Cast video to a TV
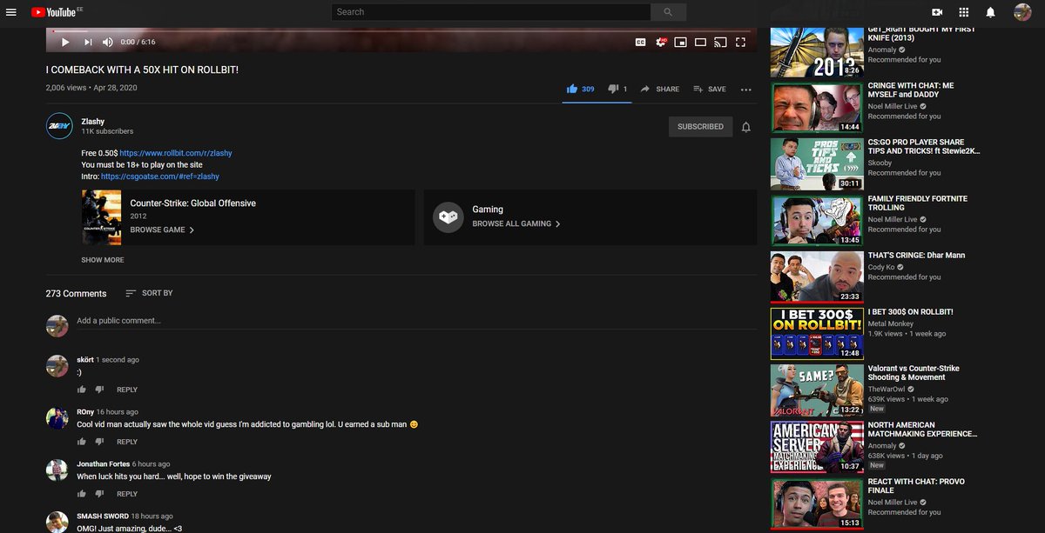This screenshot has width=1045, height=533. [x=720, y=42]
